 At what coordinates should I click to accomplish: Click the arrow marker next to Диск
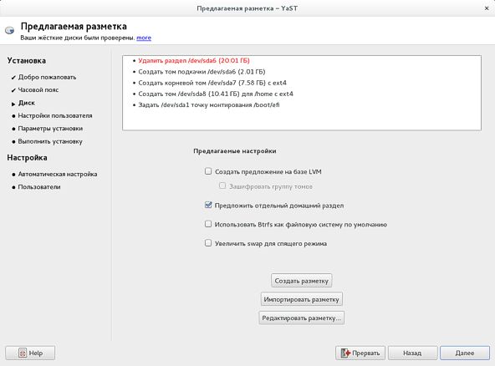(x=13, y=104)
